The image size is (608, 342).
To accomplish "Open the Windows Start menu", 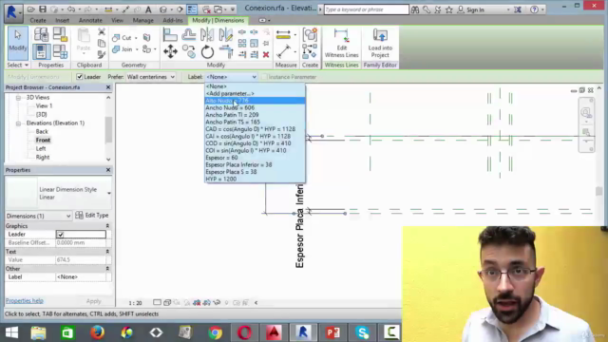I will 11,332.
